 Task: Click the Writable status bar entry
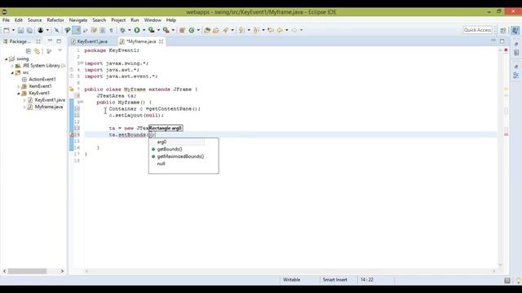point(292,280)
